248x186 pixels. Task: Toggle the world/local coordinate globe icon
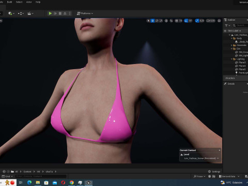click(166, 21)
